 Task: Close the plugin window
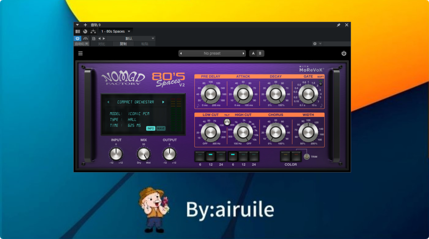point(346,25)
